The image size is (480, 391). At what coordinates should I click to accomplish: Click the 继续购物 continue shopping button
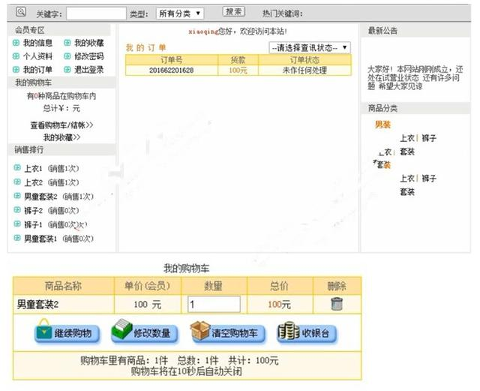(x=67, y=332)
